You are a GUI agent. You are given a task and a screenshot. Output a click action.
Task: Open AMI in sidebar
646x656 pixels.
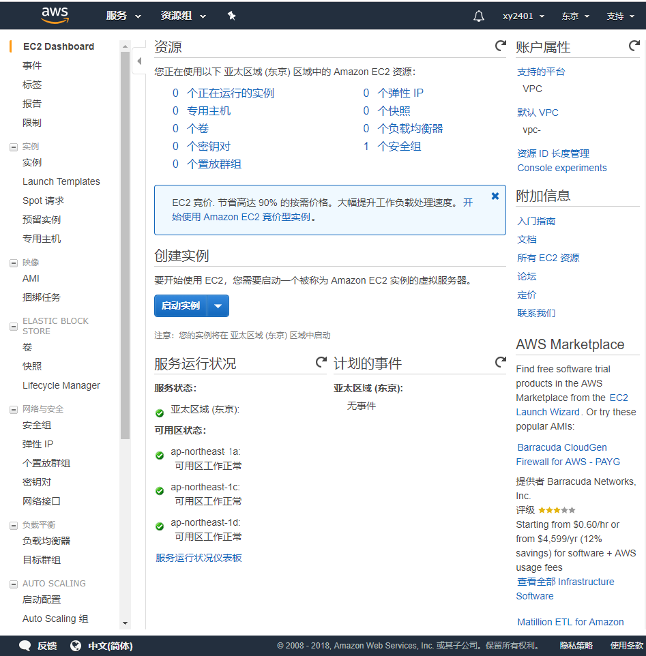tap(31, 278)
